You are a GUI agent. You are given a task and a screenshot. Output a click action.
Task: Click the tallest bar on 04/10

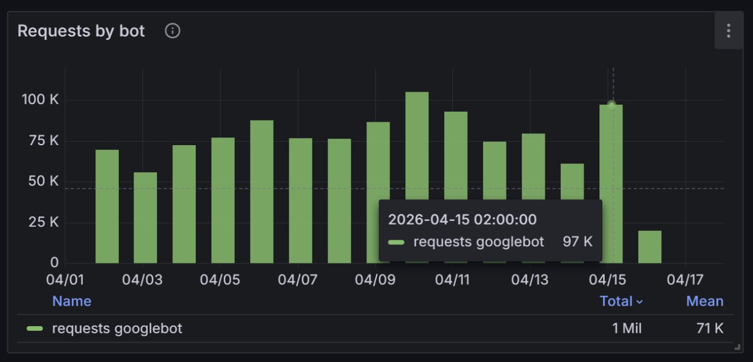pos(417,147)
